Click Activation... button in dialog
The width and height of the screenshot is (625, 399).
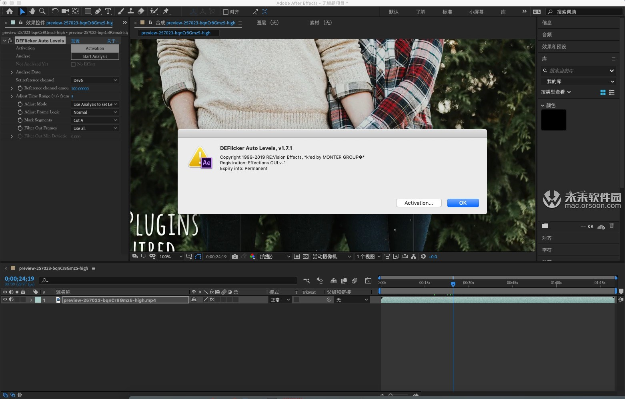[419, 203]
